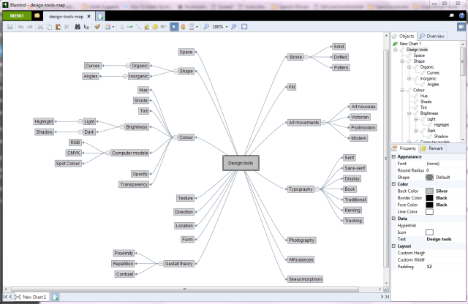Screen dimensions: 468x304
Task: Collapse Colour node in Objects tree
Action: 402,90
